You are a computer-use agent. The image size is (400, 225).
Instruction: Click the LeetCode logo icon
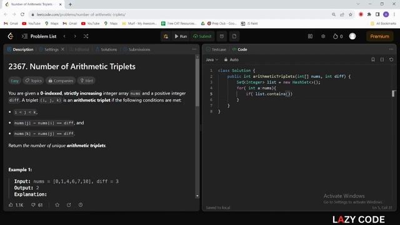[11, 36]
